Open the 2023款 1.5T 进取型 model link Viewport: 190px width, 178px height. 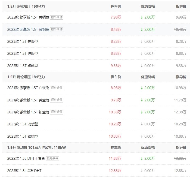click(x=23, y=53)
